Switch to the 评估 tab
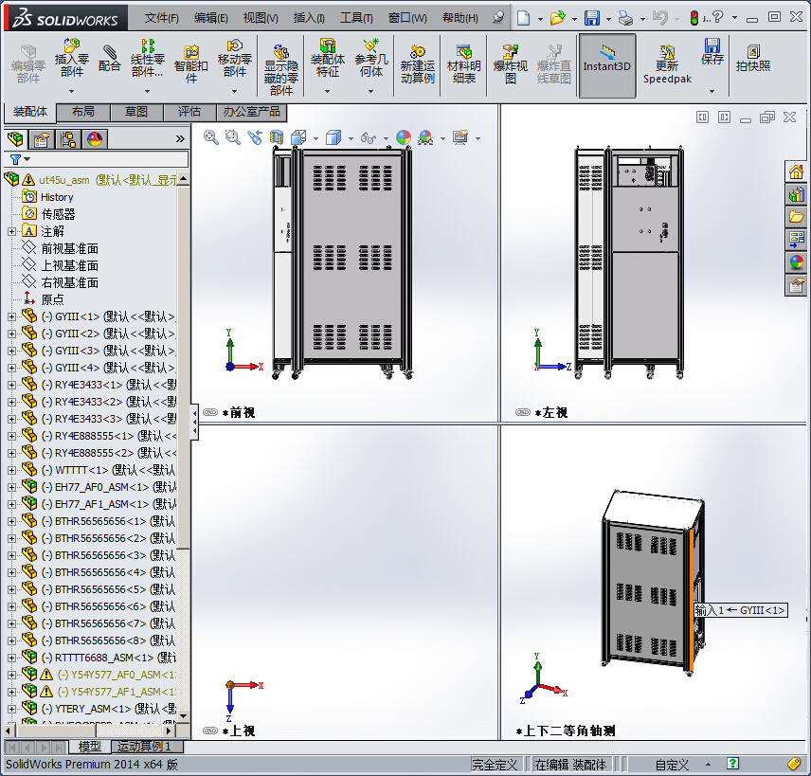 189,112
